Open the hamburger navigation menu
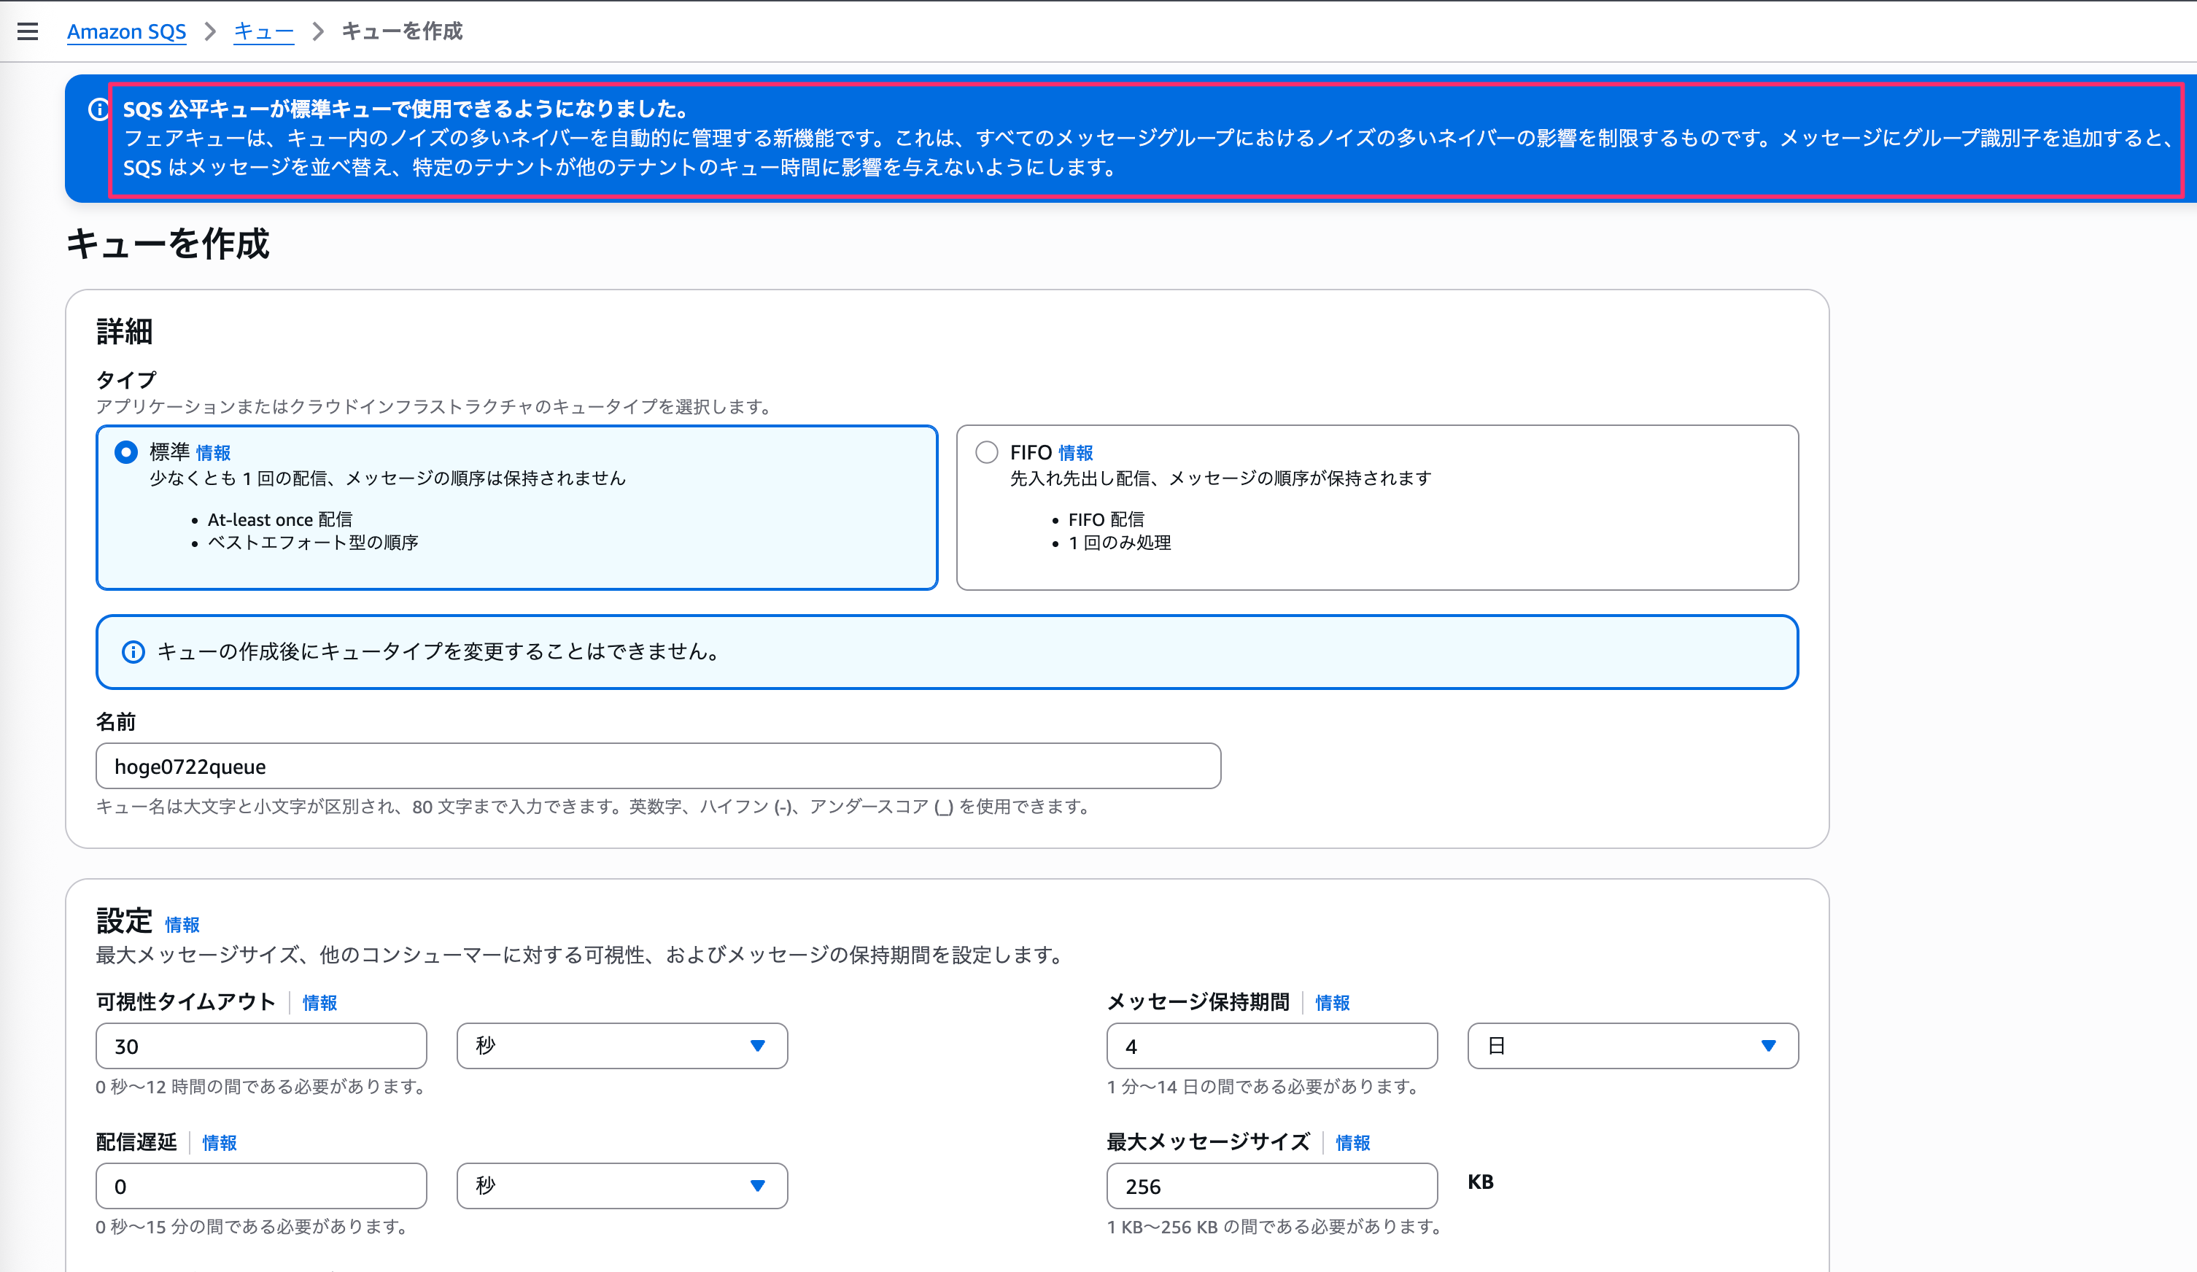 [x=28, y=31]
